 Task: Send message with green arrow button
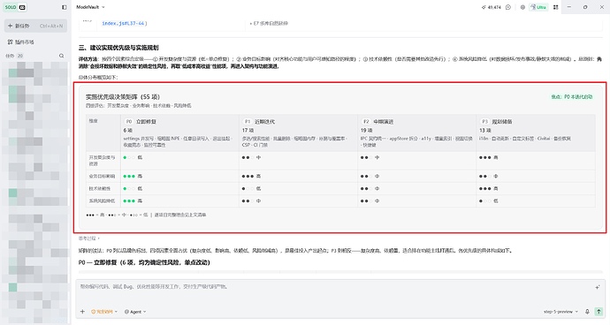tap(599, 312)
